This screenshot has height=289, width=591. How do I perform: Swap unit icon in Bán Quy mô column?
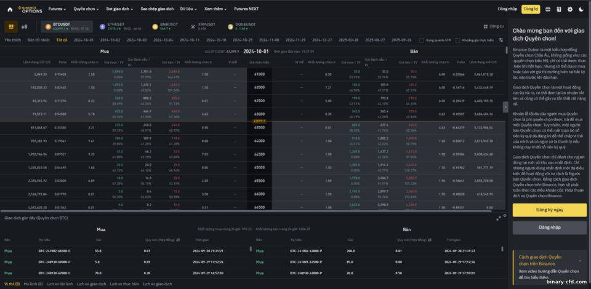430,240
